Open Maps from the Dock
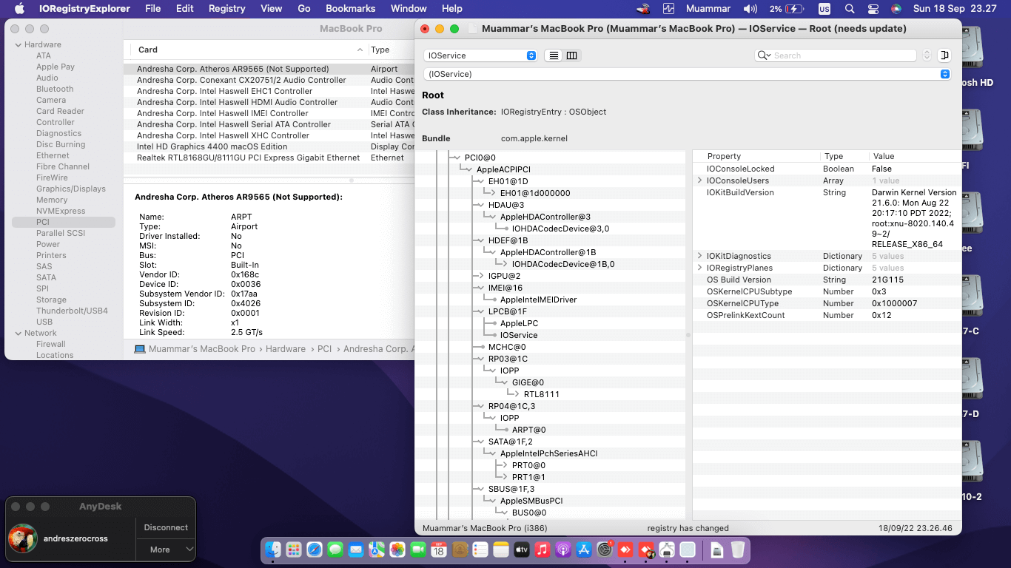The width and height of the screenshot is (1011, 568). click(x=377, y=550)
